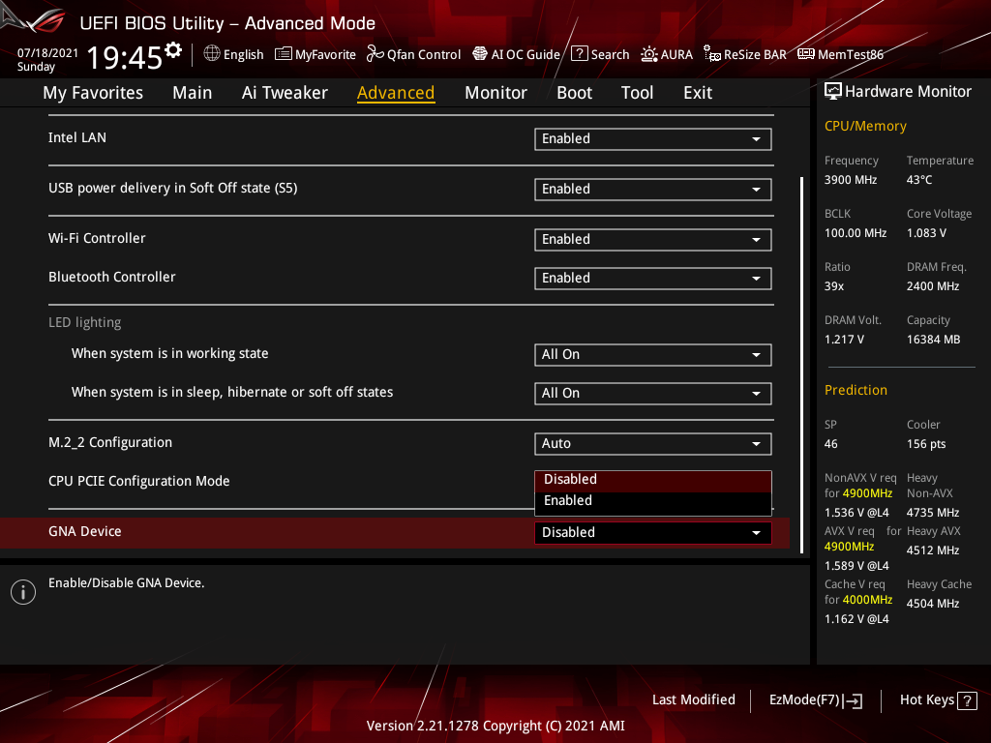This screenshot has width=991, height=743.
Task: Change language via the English selector
Action: point(233,54)
